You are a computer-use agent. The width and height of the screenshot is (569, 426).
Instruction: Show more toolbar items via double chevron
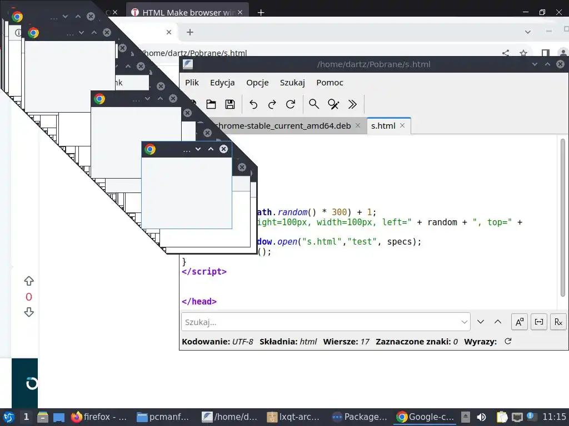(x=352, y=104)
